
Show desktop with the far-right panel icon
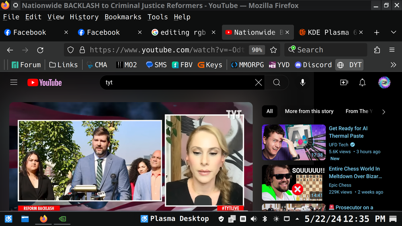click(x=393, y=219)
